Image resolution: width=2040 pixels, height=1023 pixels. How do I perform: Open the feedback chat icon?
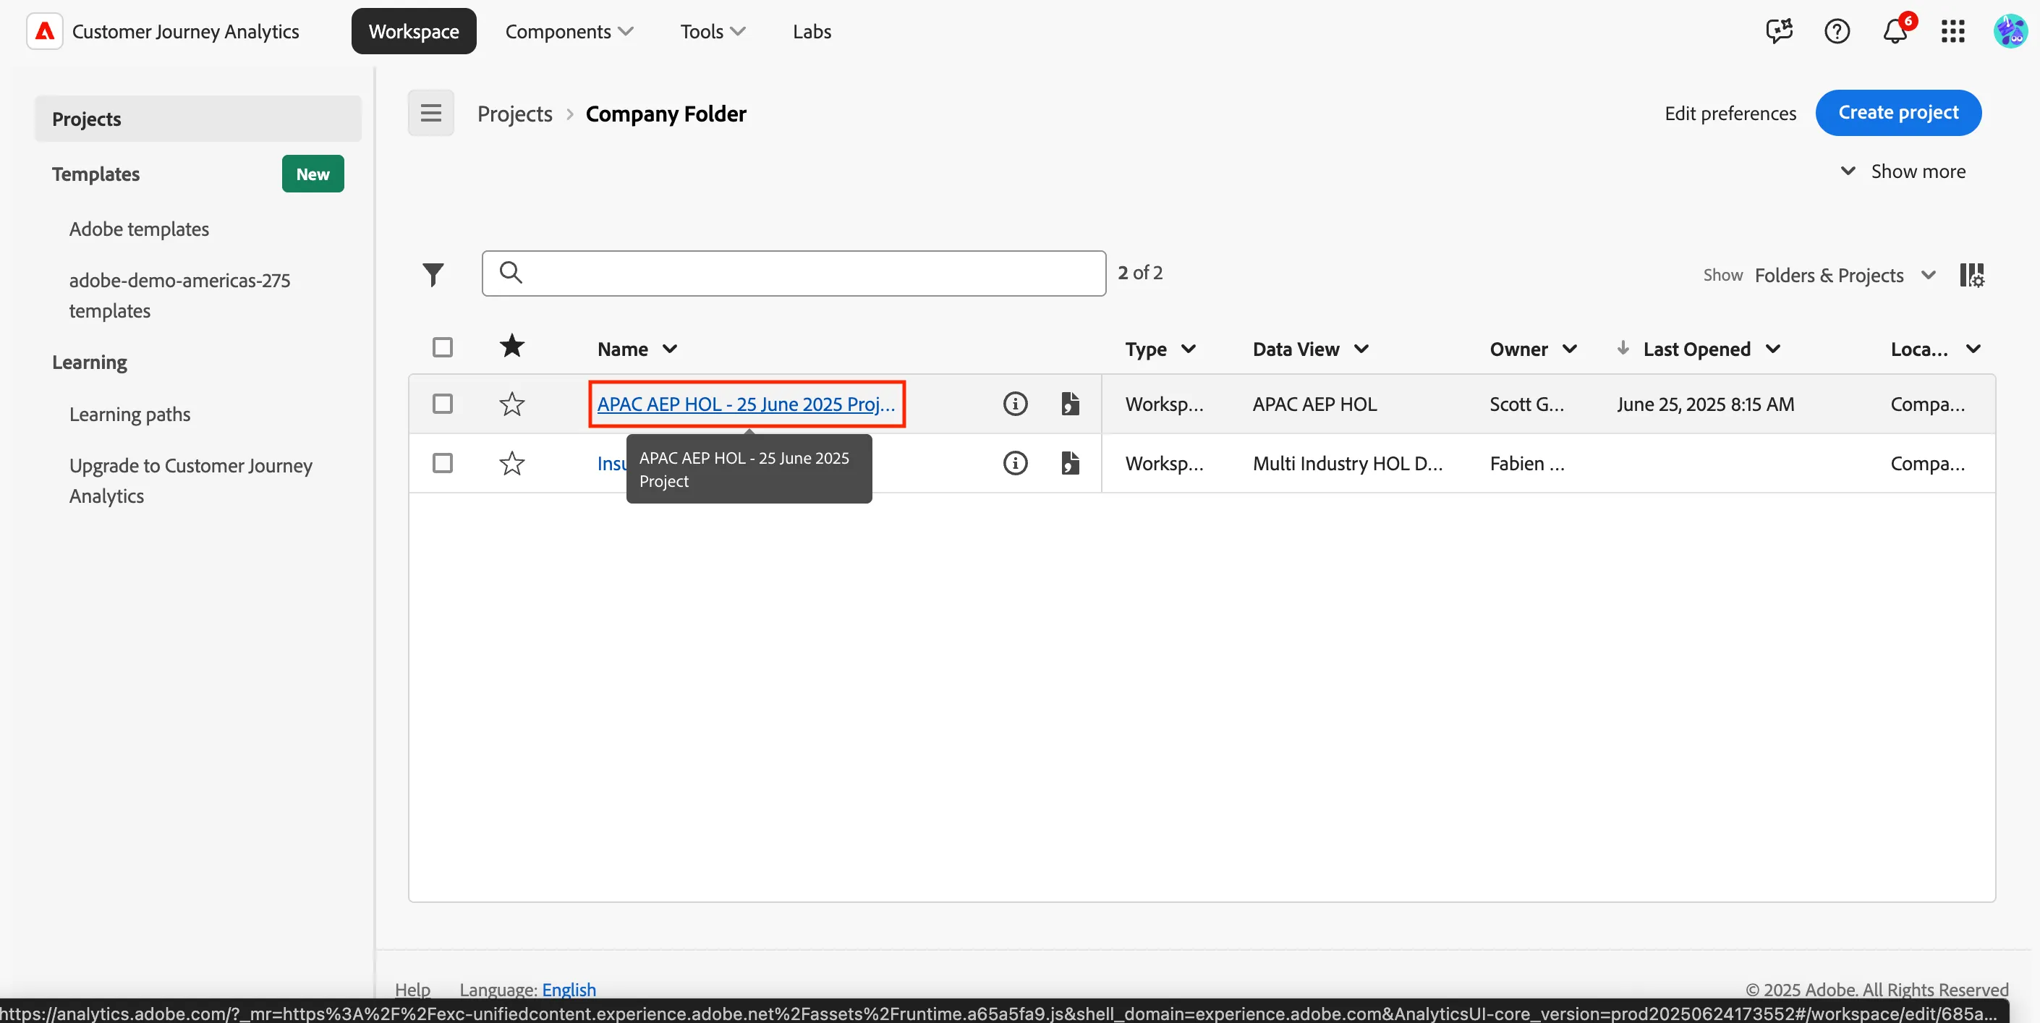click(1779, 32)
